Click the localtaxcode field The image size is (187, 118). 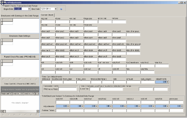tap(57, 82)
